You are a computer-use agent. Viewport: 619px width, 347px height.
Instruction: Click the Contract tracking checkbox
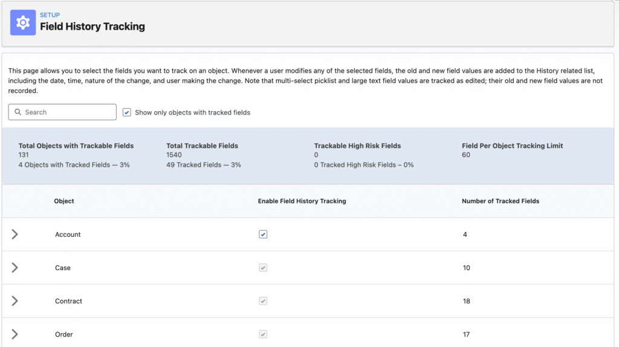(263, 301)
